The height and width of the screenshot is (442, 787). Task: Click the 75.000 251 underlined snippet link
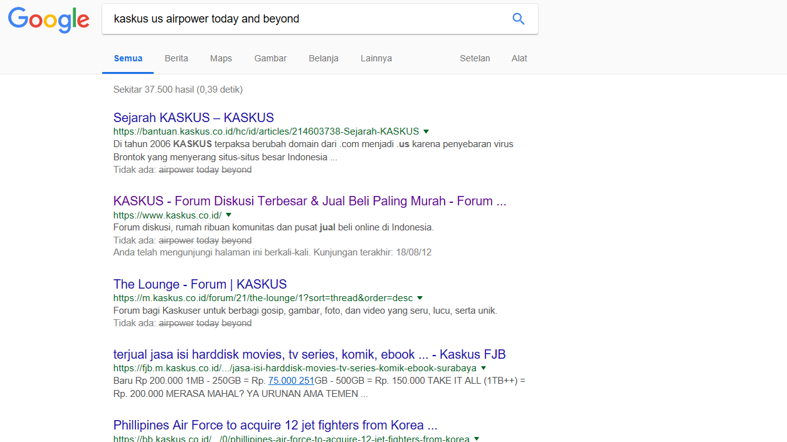[x=291, y=381]
